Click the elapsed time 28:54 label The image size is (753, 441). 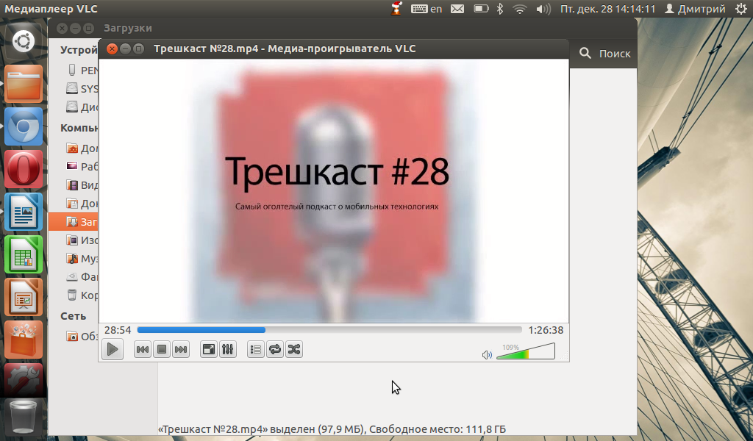(x=118, y=330)
